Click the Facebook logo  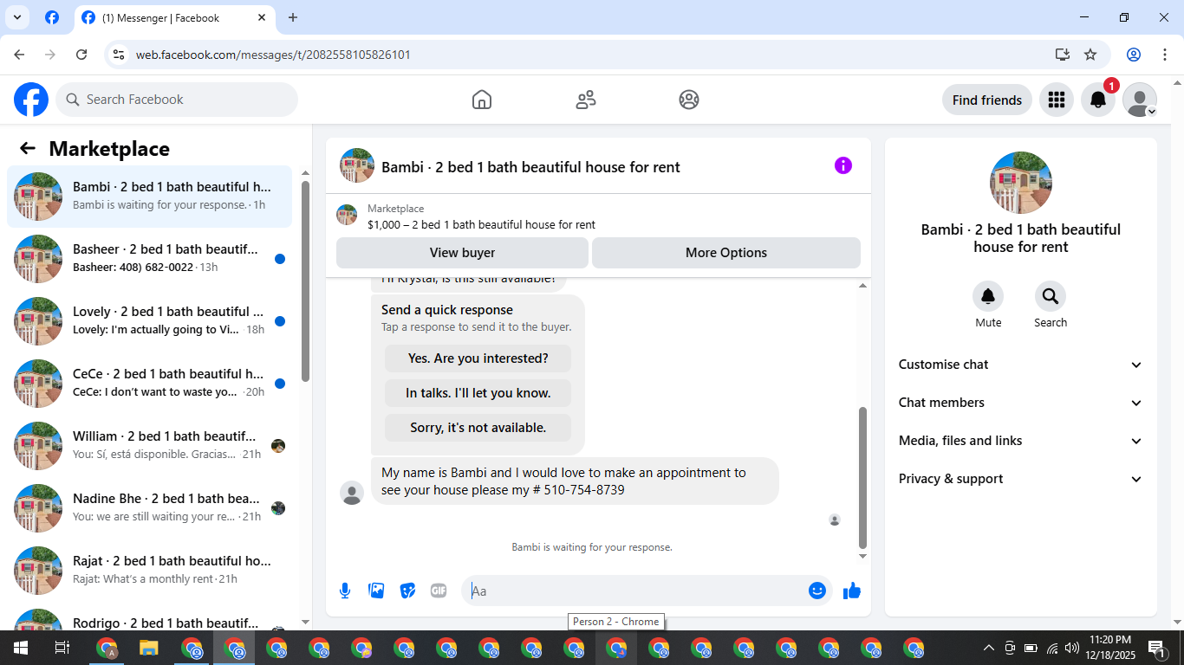pos(31,100)
